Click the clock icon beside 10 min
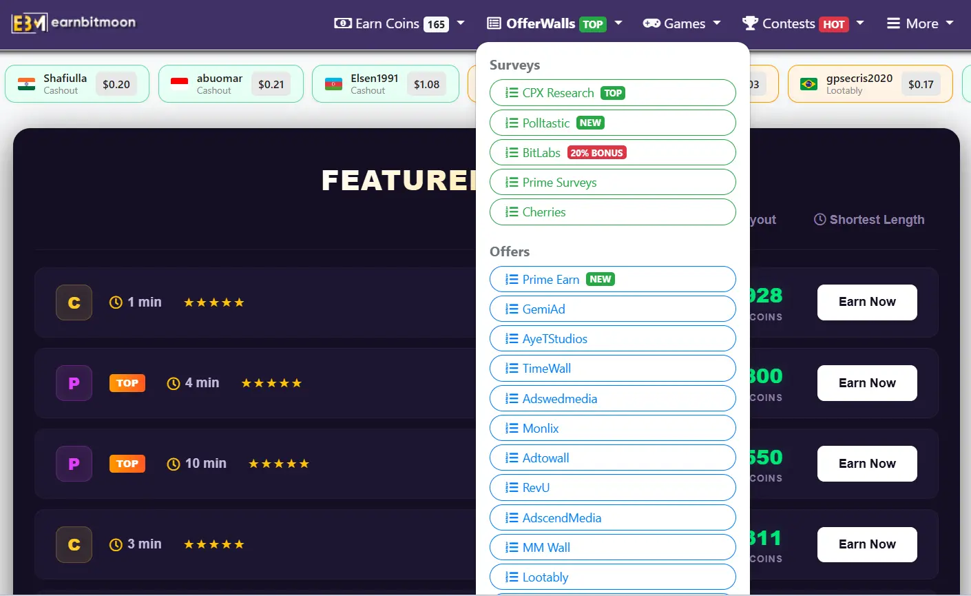Viewport: 971px width, 596px height. [174, 464]
